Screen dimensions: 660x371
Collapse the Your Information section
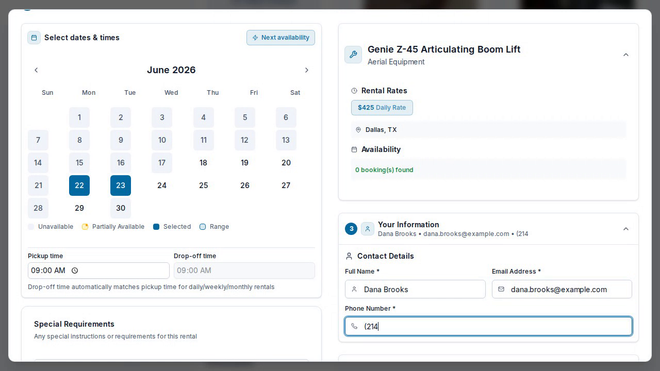[626, 229]
